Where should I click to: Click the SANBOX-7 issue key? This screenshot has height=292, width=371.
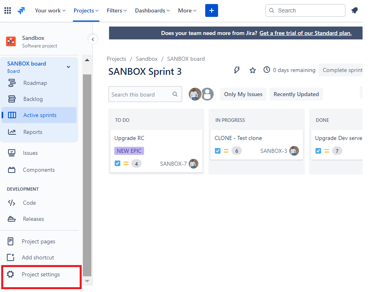[x=173, y=164]
